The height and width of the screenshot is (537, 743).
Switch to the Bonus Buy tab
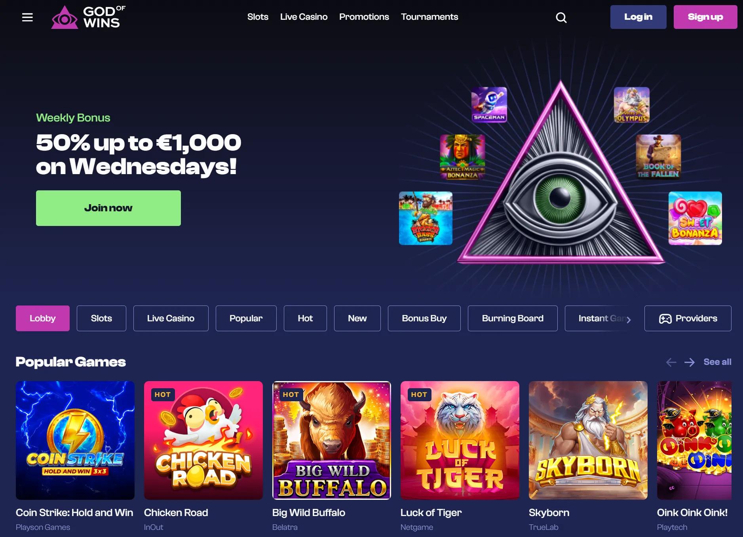pyautogui.click(x=424, y=318)
